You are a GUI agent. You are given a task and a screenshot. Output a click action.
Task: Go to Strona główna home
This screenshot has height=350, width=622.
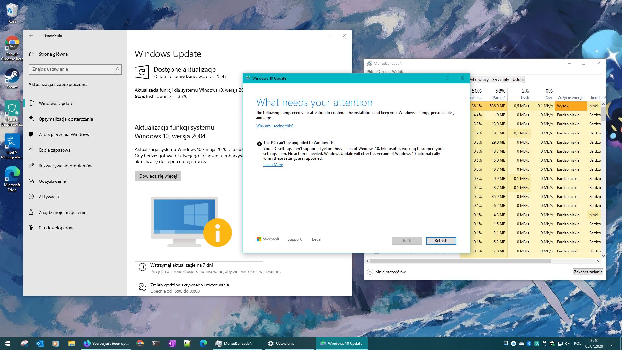point(53,54)
